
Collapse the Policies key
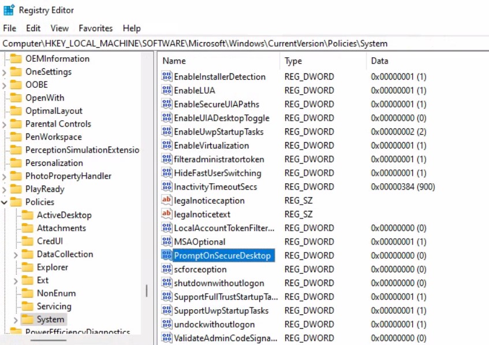(4, 202)
